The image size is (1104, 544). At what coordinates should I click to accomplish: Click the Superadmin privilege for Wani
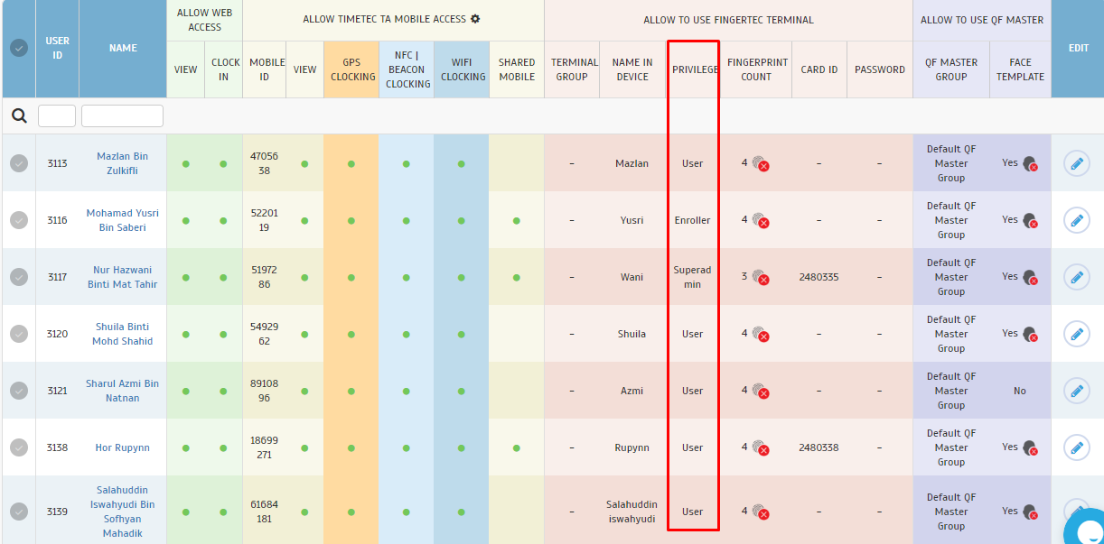tap(693, 277)
